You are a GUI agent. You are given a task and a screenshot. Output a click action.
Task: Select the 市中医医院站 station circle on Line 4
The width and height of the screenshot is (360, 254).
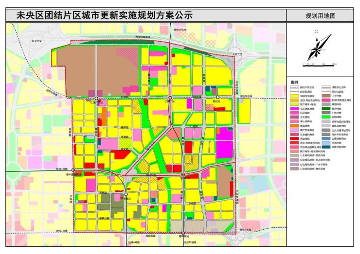tap(73, 170)
